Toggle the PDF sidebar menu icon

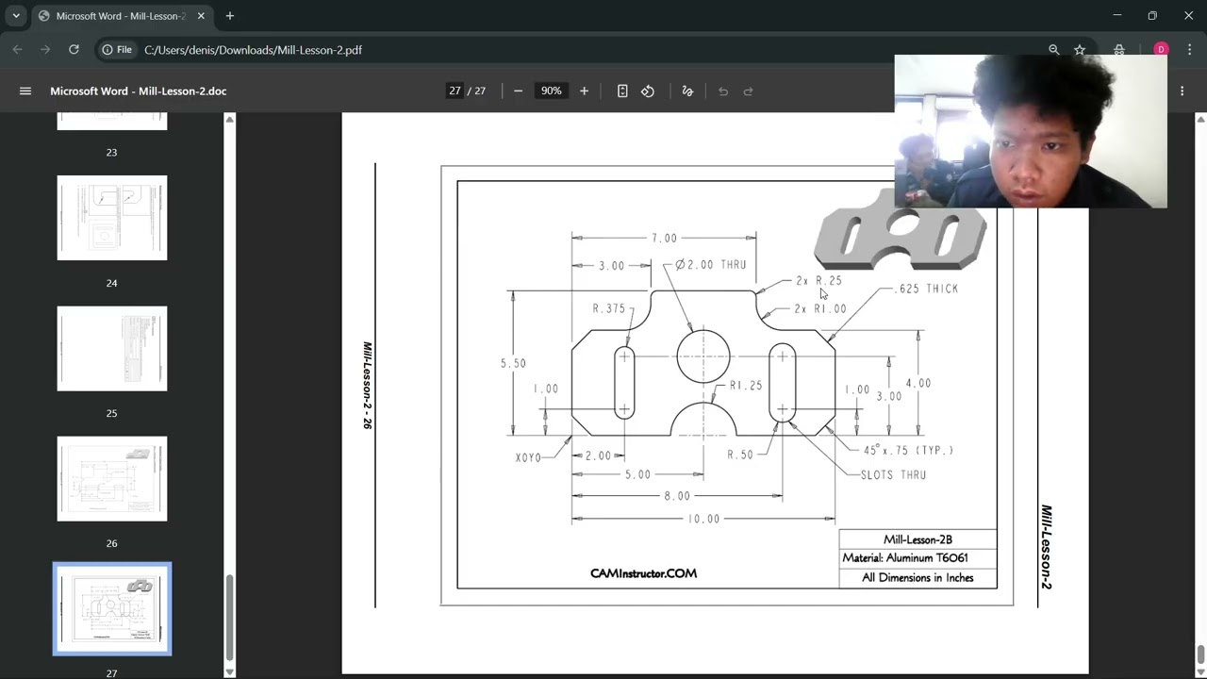[x=25, y=91]
